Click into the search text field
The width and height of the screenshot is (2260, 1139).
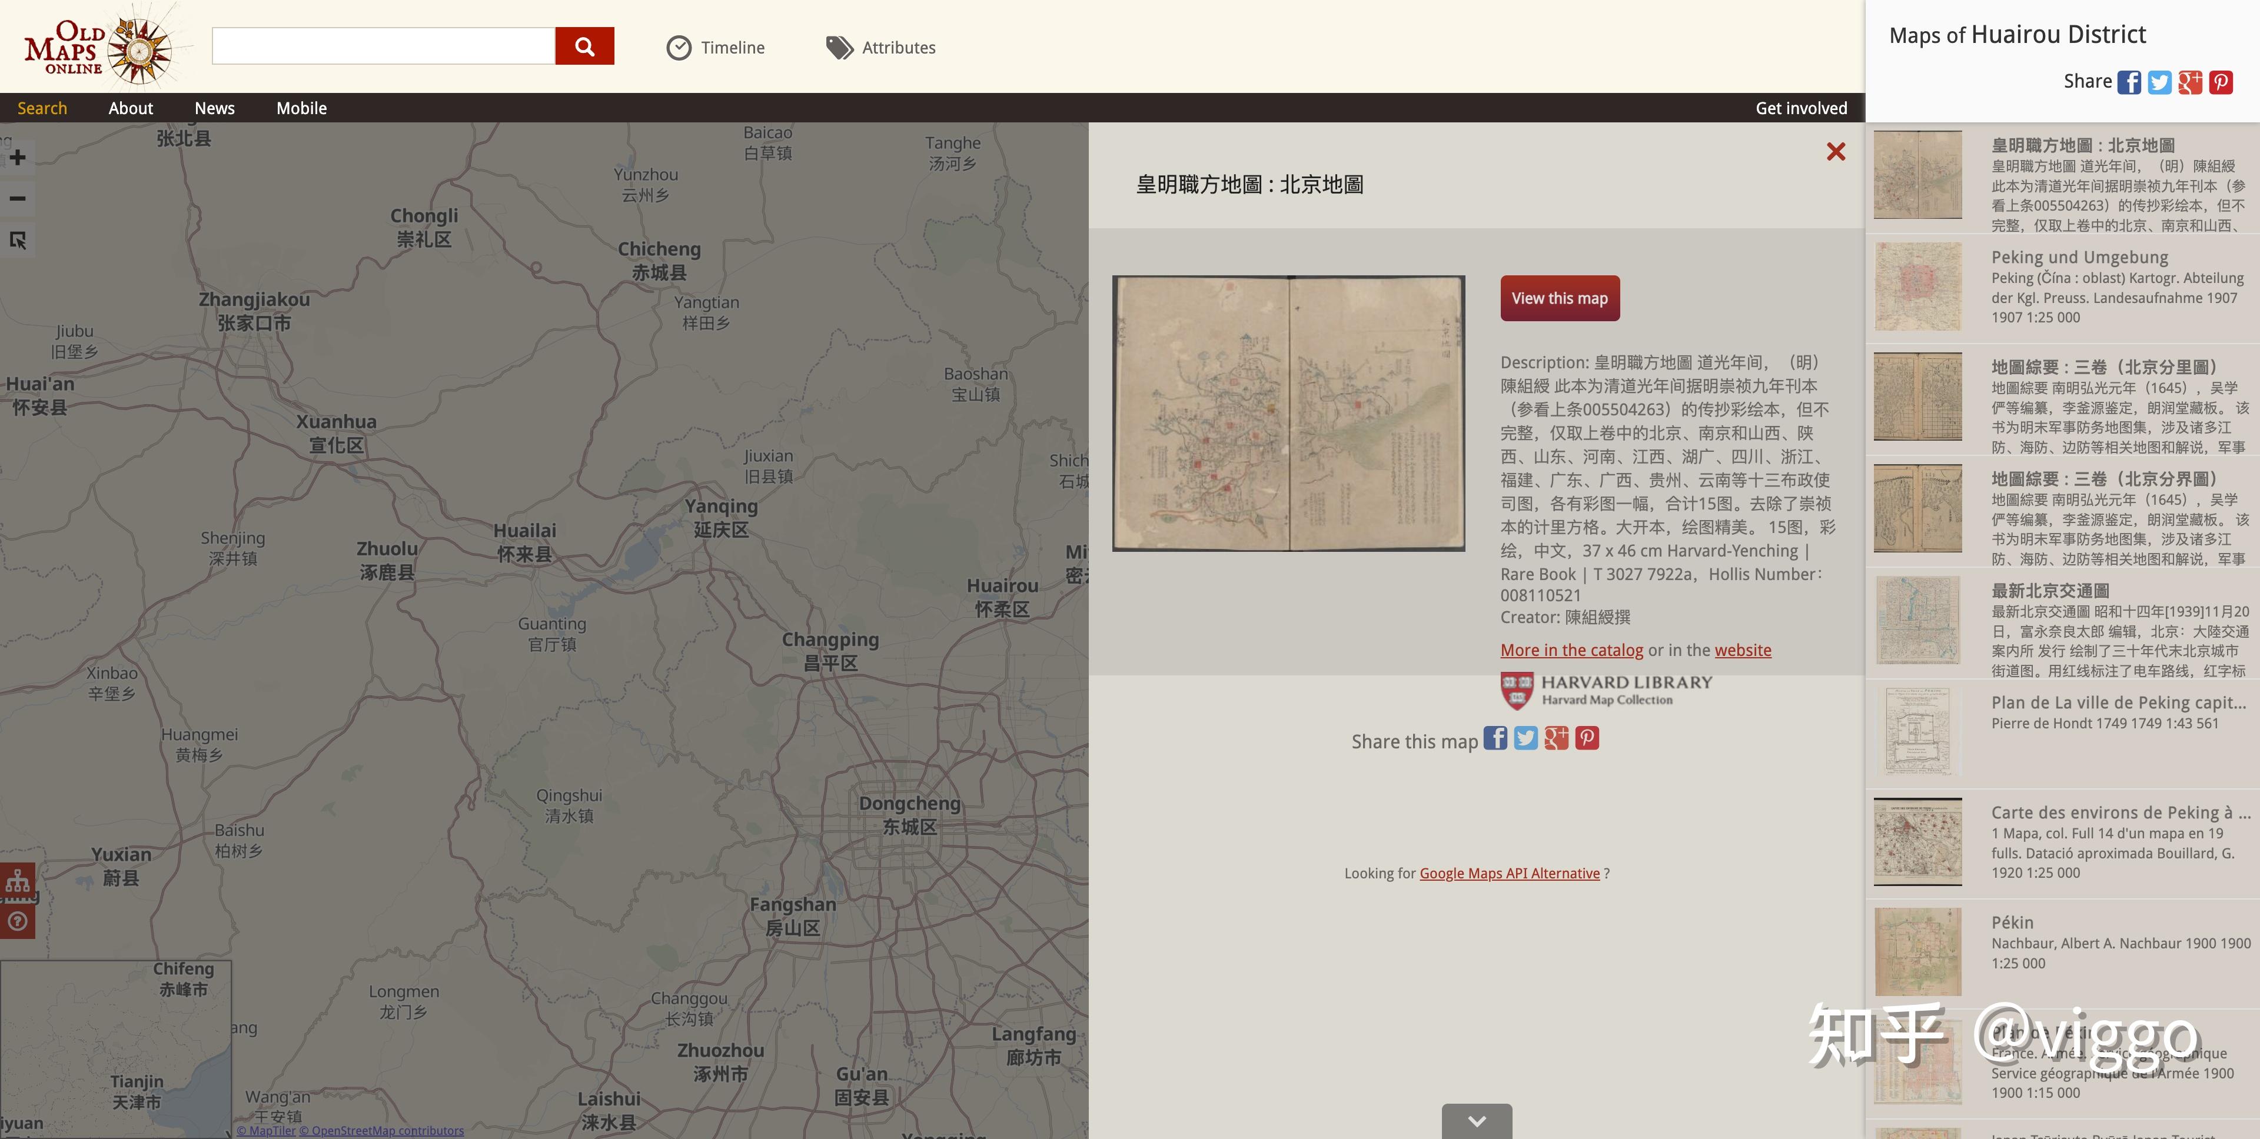(383, 45)
